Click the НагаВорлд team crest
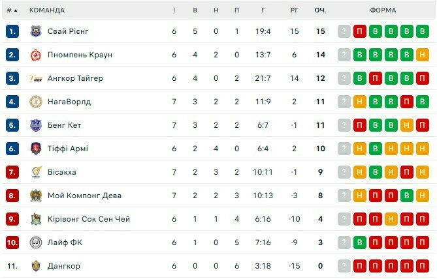 click(x=36, y=102)
